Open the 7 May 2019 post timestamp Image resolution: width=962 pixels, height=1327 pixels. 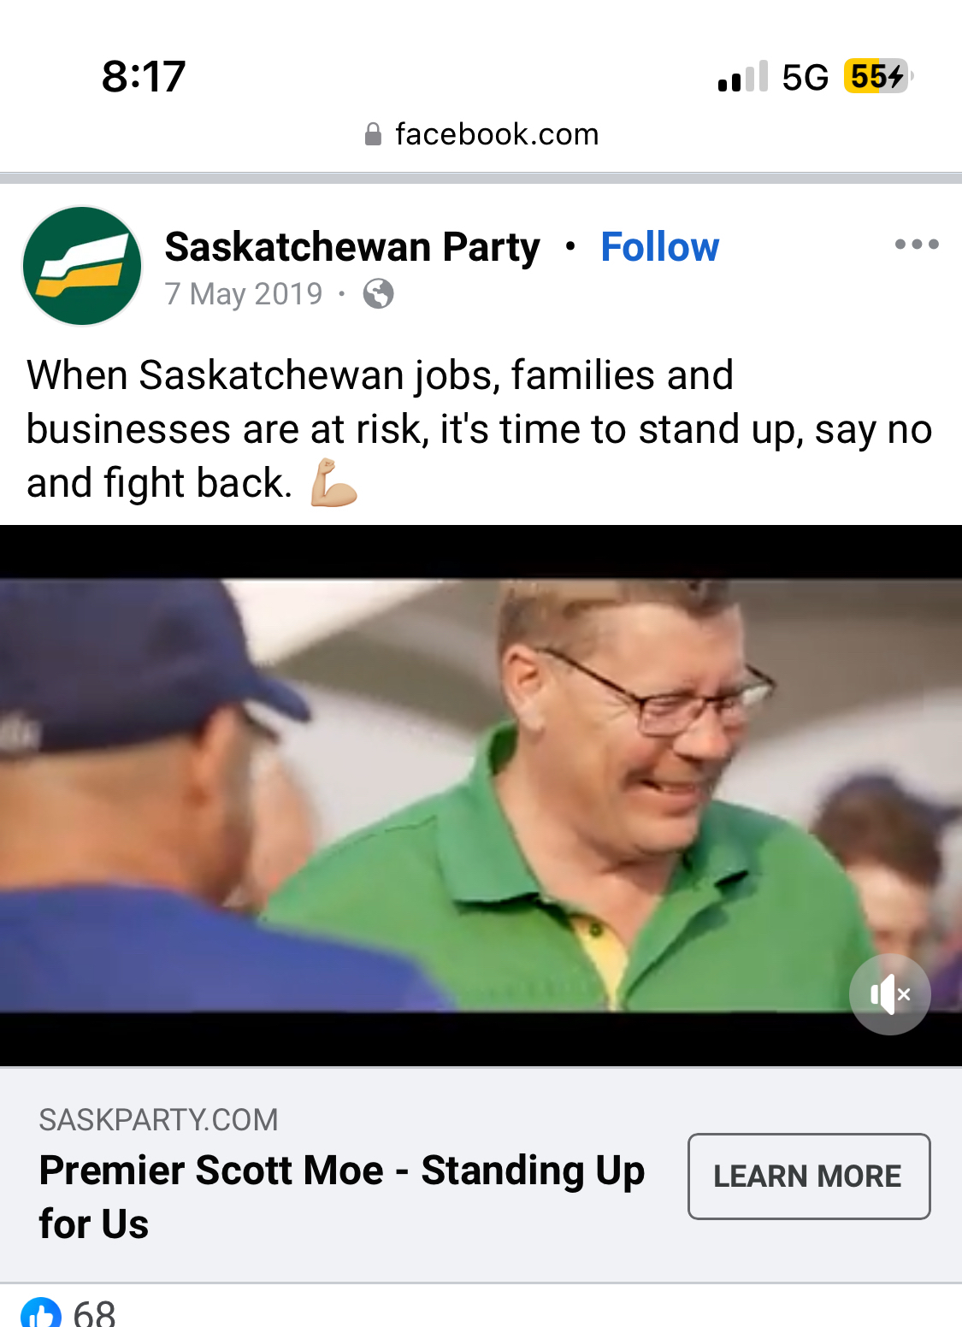(x=244, y=294)
